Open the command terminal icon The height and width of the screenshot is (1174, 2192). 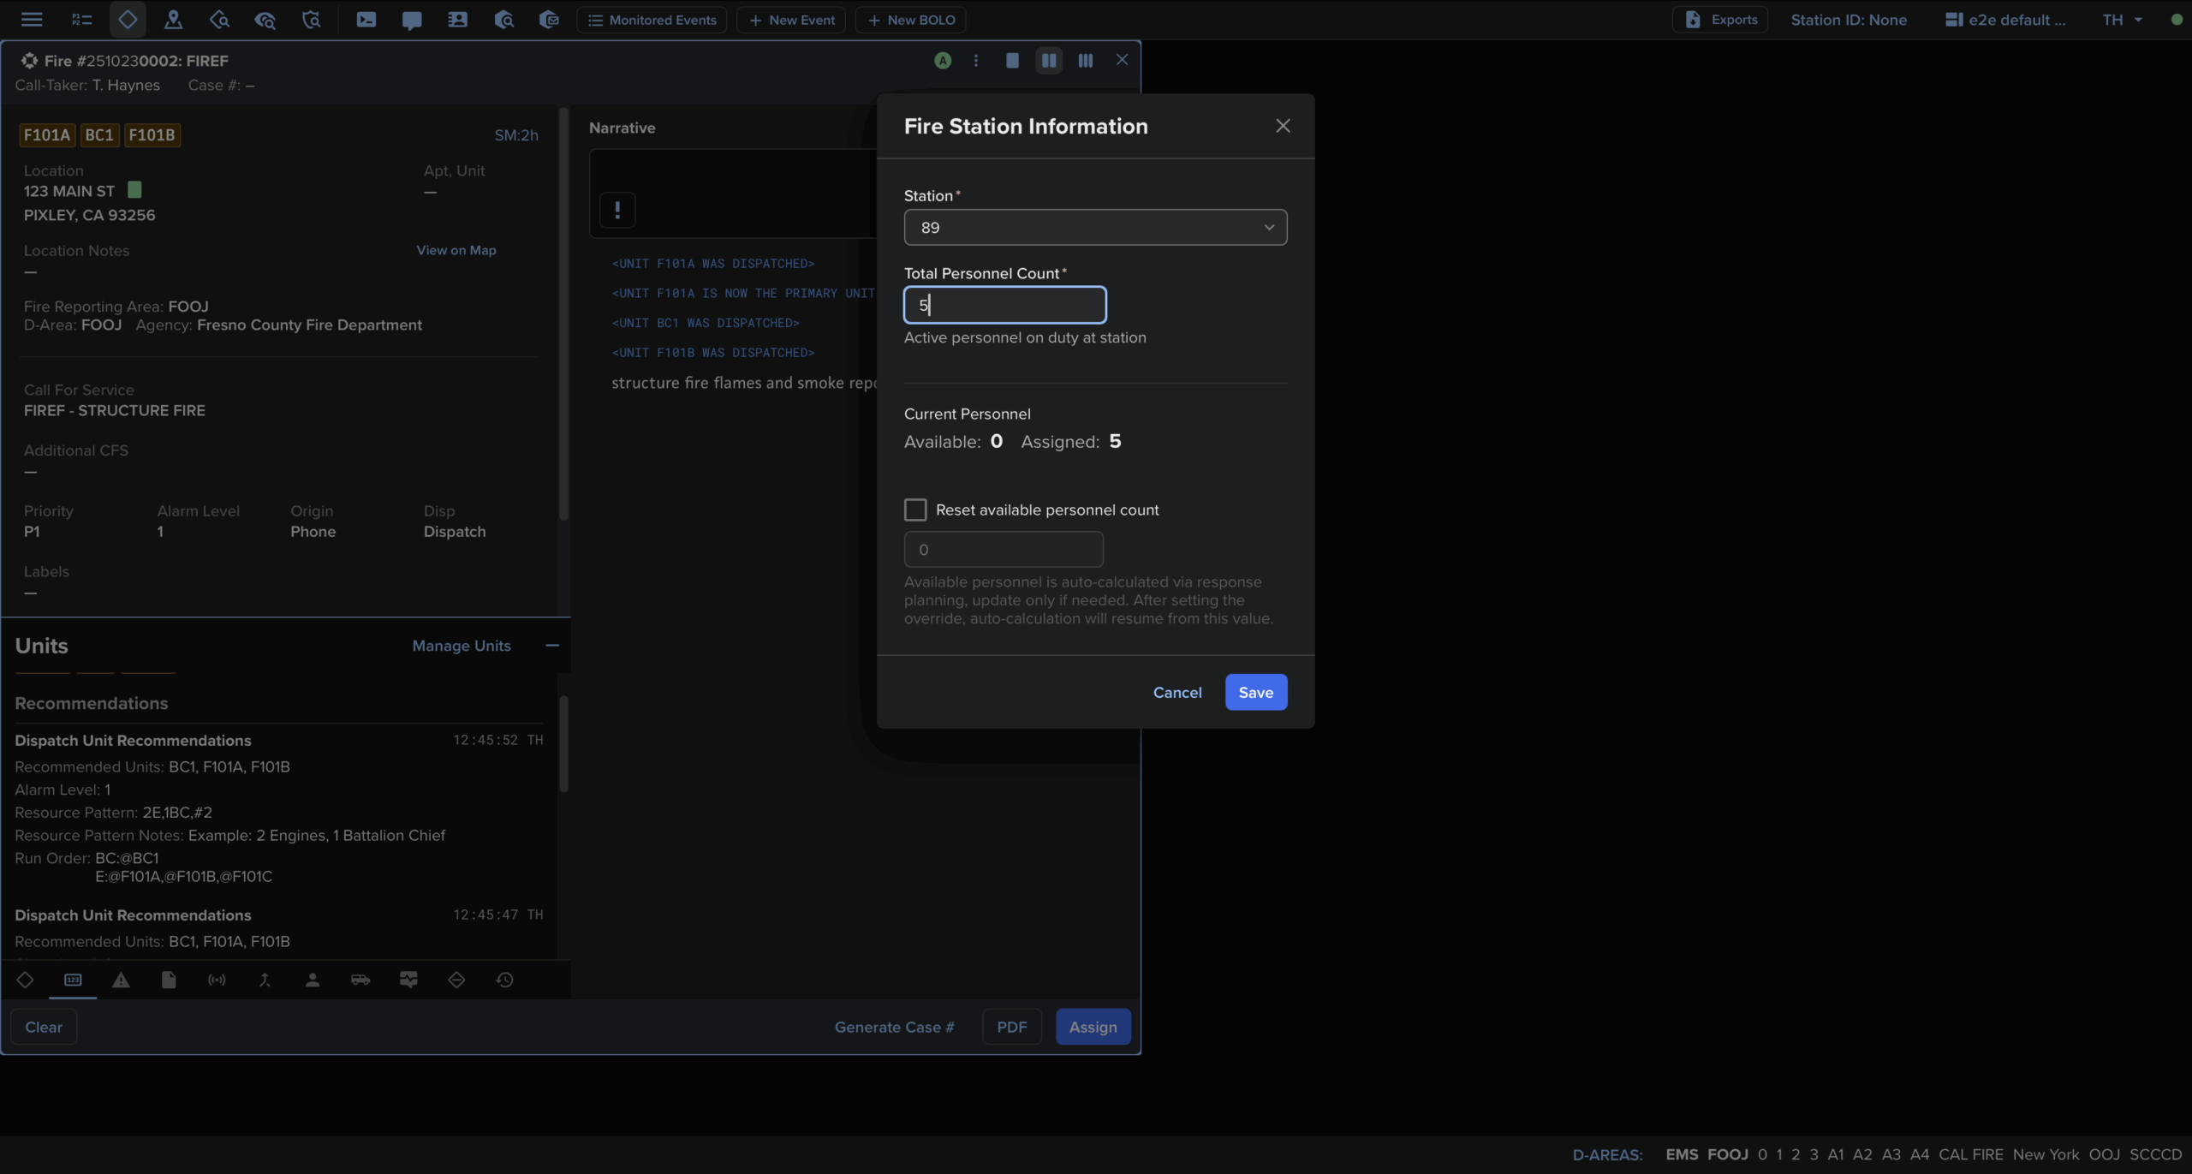tap(366, 20)
